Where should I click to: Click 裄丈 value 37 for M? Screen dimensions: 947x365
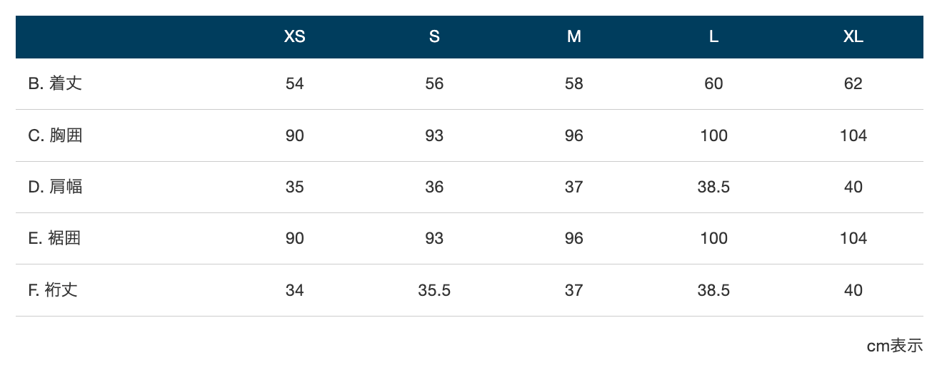pyautogui.click(x=573, y=290)
